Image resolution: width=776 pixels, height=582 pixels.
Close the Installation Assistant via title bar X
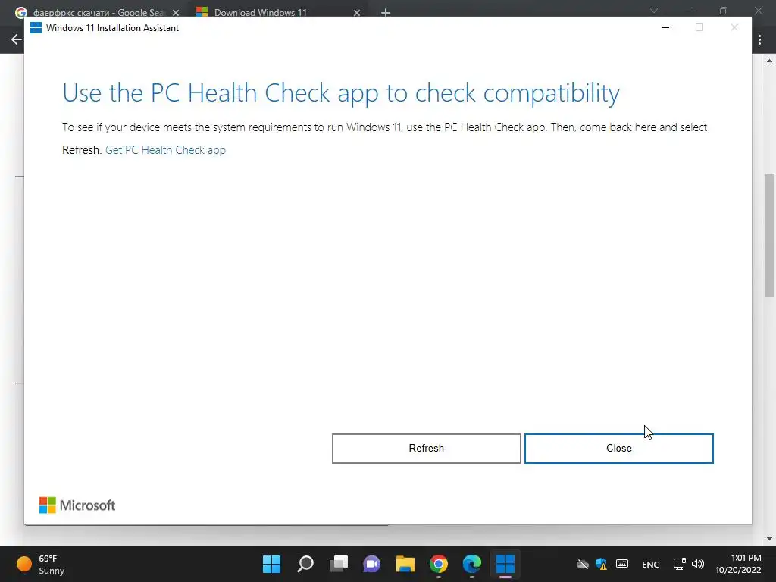click(734, 28)
